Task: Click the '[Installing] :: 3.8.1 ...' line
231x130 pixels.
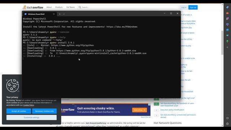Action: click(42, 56)
